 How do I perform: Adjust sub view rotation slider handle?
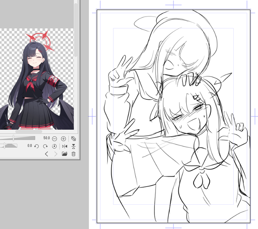tap(5, 146)
